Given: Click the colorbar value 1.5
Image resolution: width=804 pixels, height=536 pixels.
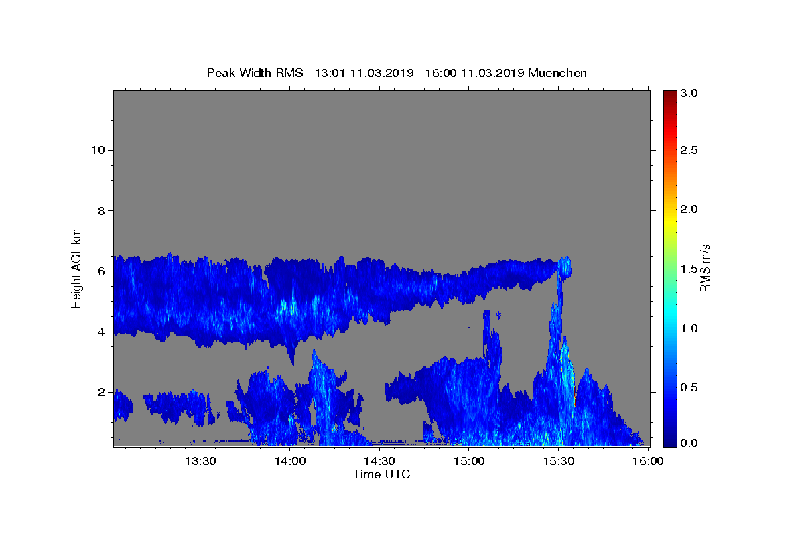Looking at the screenshot, I should pos(690,269).
